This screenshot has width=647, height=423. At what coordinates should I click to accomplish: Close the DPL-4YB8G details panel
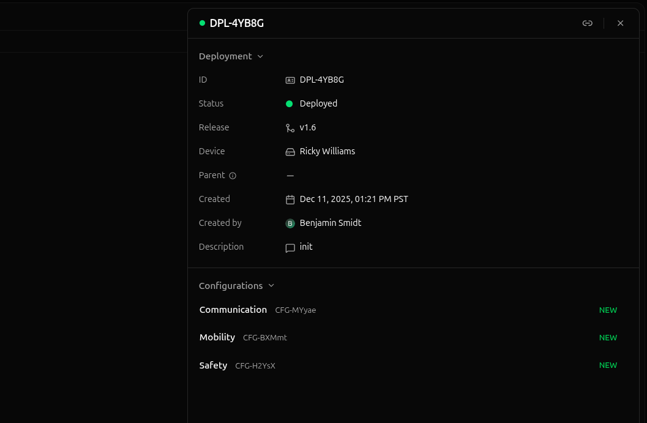click(620, 23)
